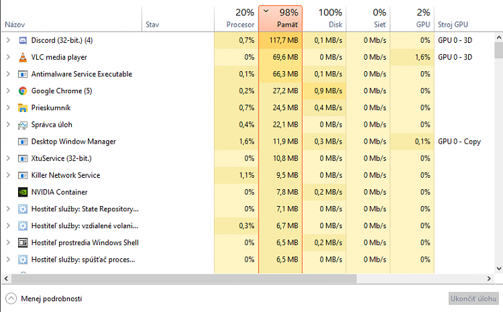The width and height of the screenshot is (503, 312).
Task: Expand the Google Chrome (5) group
Action: coord(8,91)
